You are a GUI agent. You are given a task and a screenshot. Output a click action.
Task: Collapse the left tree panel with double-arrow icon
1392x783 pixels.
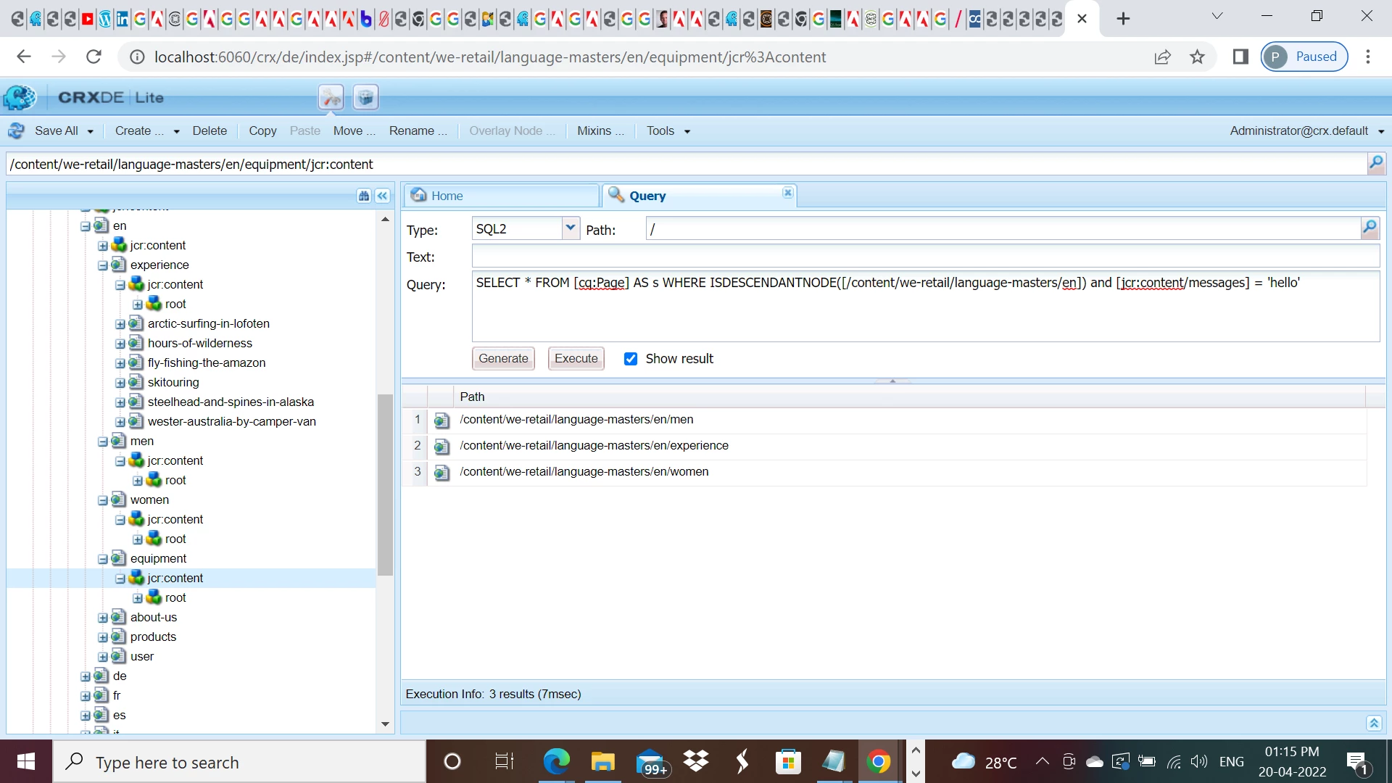(383, 196)
